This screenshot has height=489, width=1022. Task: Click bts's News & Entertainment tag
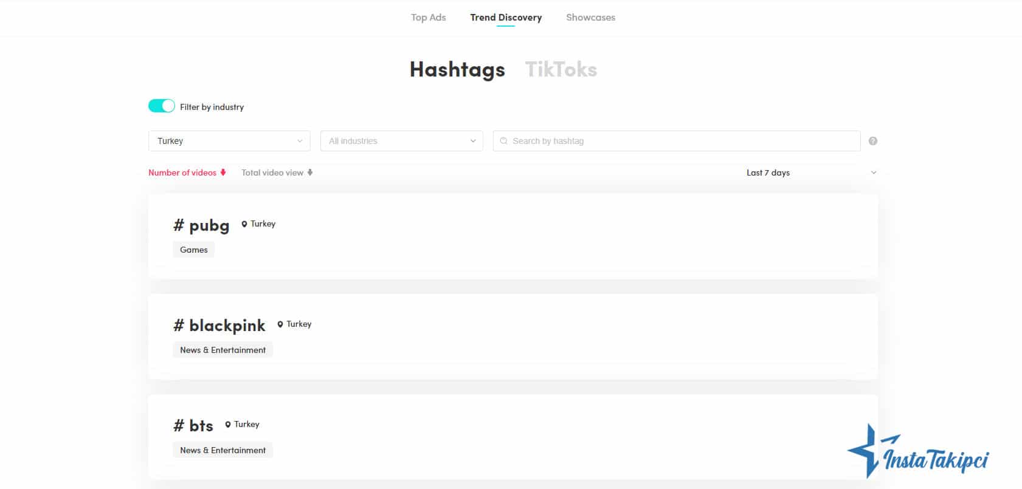pos(223,450)
